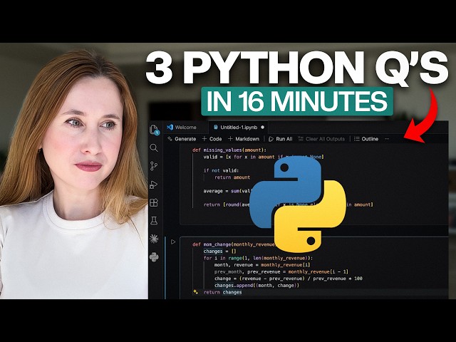456x342 pixels.
Task: Open the Search magnifier in activity bar
Action: (x=154, y=147)
